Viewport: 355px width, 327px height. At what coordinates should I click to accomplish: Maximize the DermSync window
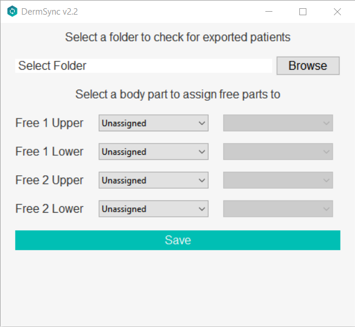303,12
